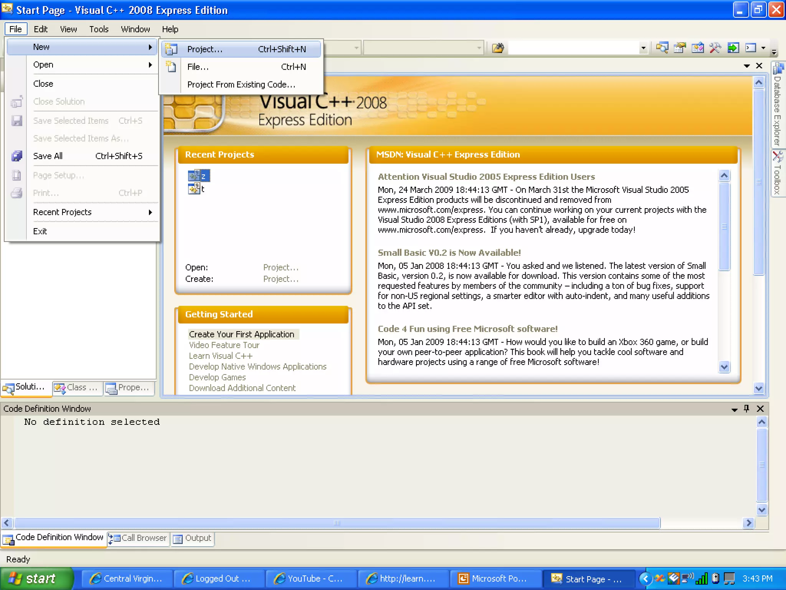
Task: Click the New Project icon in submenu
Action: (x=171, y=49)
